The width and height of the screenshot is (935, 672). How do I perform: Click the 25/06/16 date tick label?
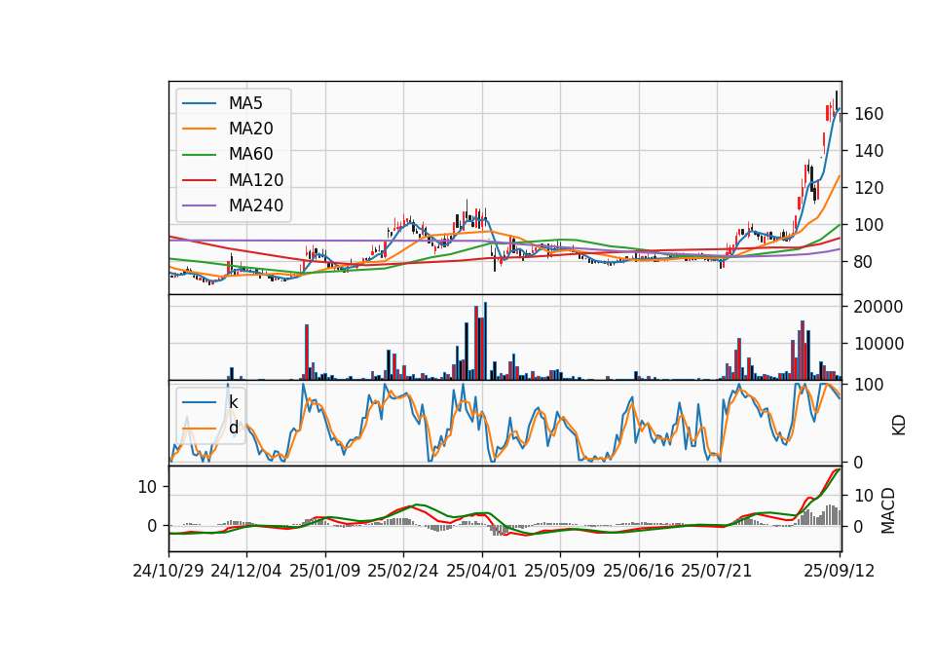tap(639, 572)
